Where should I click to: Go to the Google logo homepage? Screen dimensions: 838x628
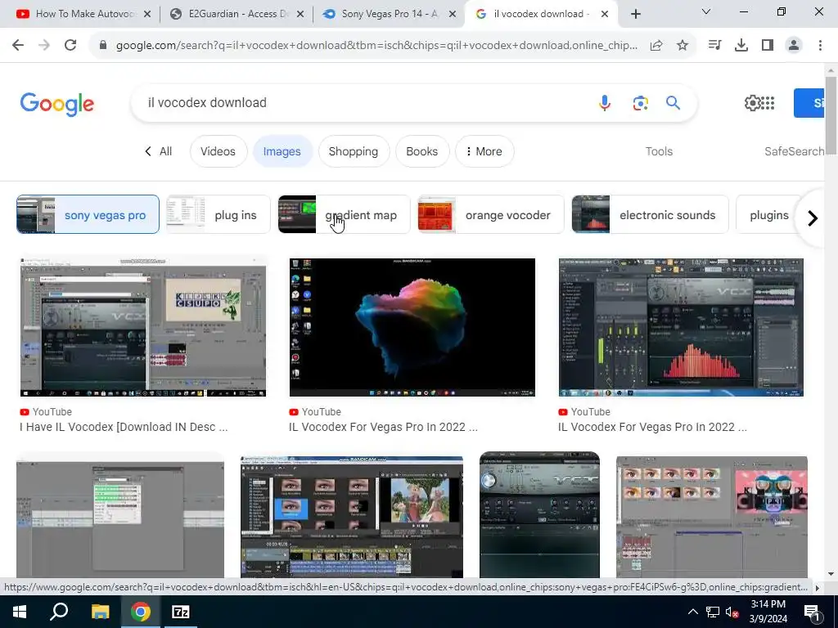tap(57, 104)
